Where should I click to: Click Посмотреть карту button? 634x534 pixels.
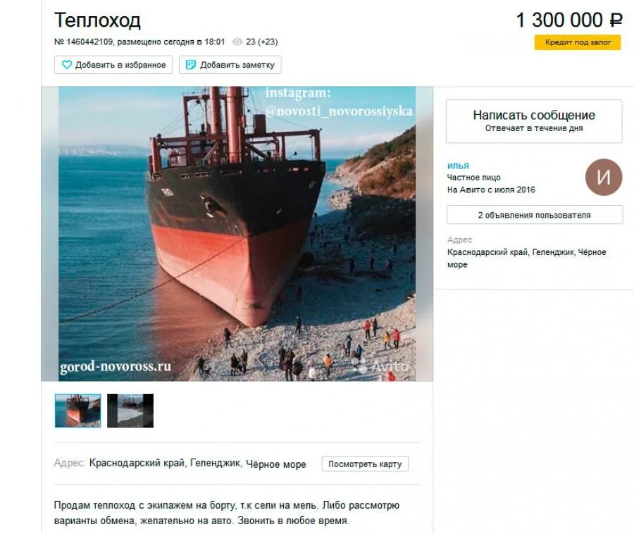pos(365,464)
